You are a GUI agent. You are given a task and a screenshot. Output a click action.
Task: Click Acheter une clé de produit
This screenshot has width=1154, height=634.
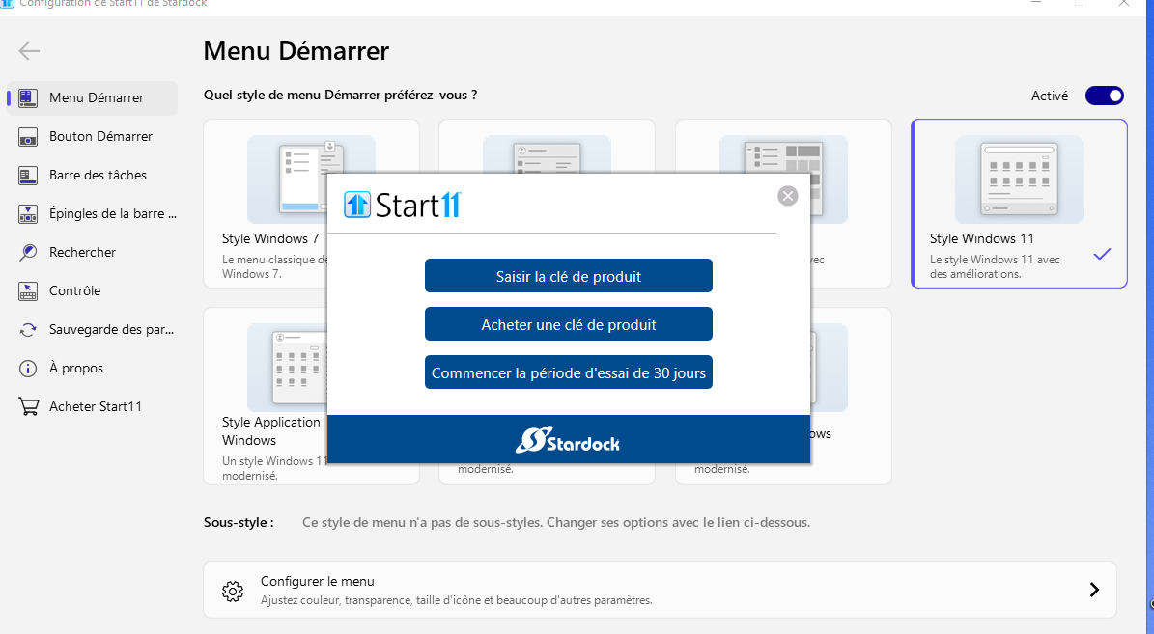(568, 324)
